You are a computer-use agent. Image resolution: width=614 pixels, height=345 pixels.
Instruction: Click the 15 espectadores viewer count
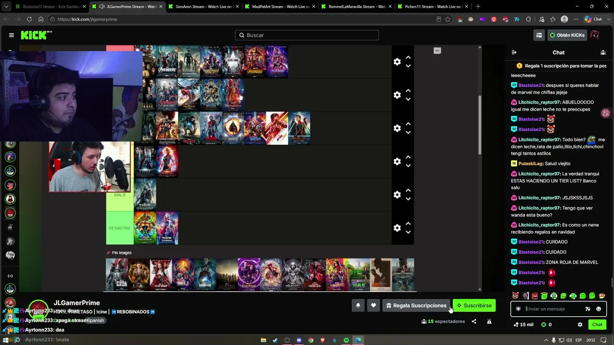(x=443, y=322)
